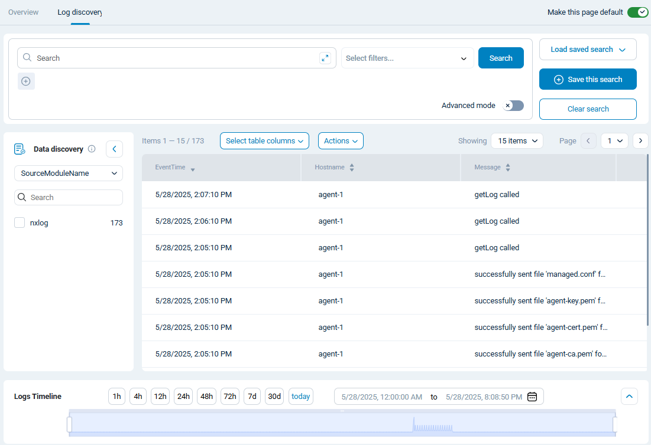Set the timeline range to 24h
Screen dimensions: 651x445
pyautogui.click(x=183, y=396)
